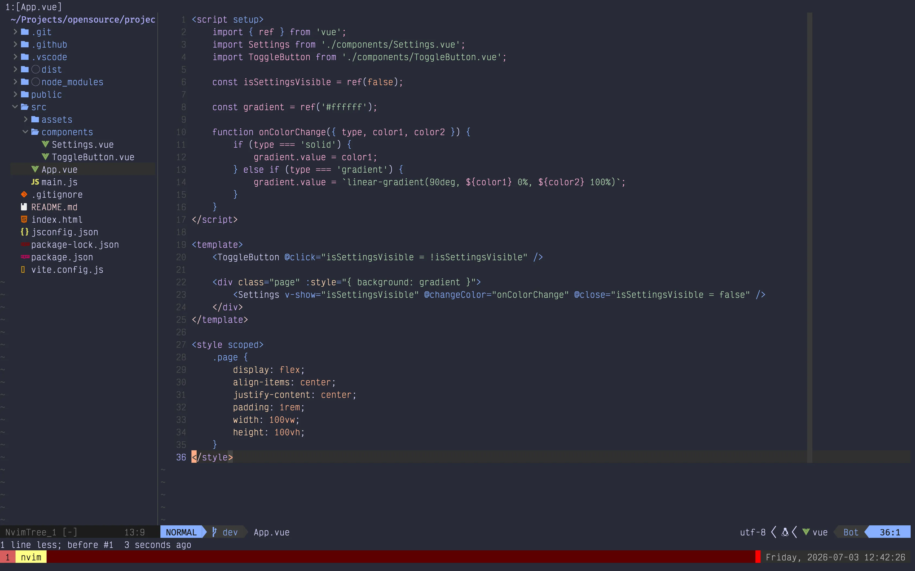
Task: Click the utf-8 encoding indicator
Action: [752, 532]
